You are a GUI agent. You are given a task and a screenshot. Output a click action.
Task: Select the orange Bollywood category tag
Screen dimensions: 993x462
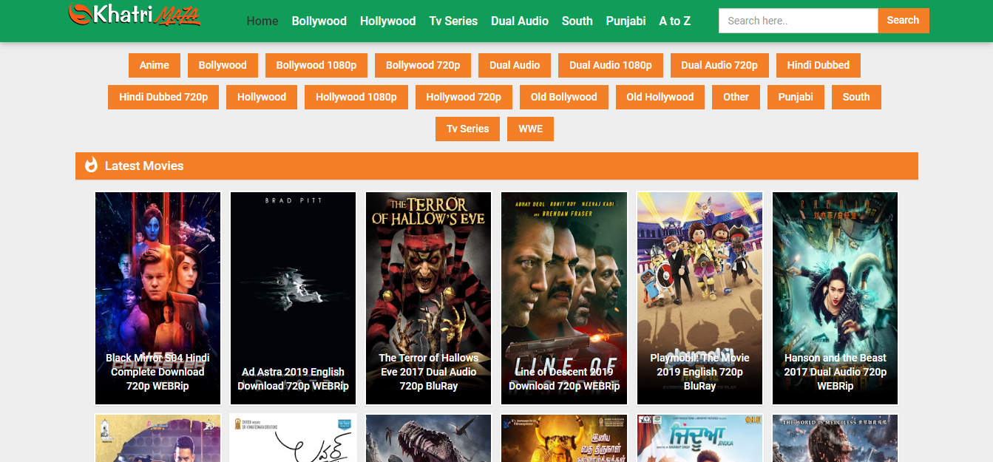point(223,65)
